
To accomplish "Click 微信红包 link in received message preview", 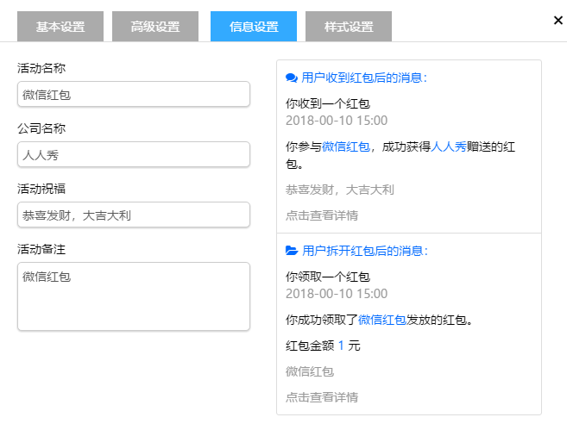I will point(346,146).
